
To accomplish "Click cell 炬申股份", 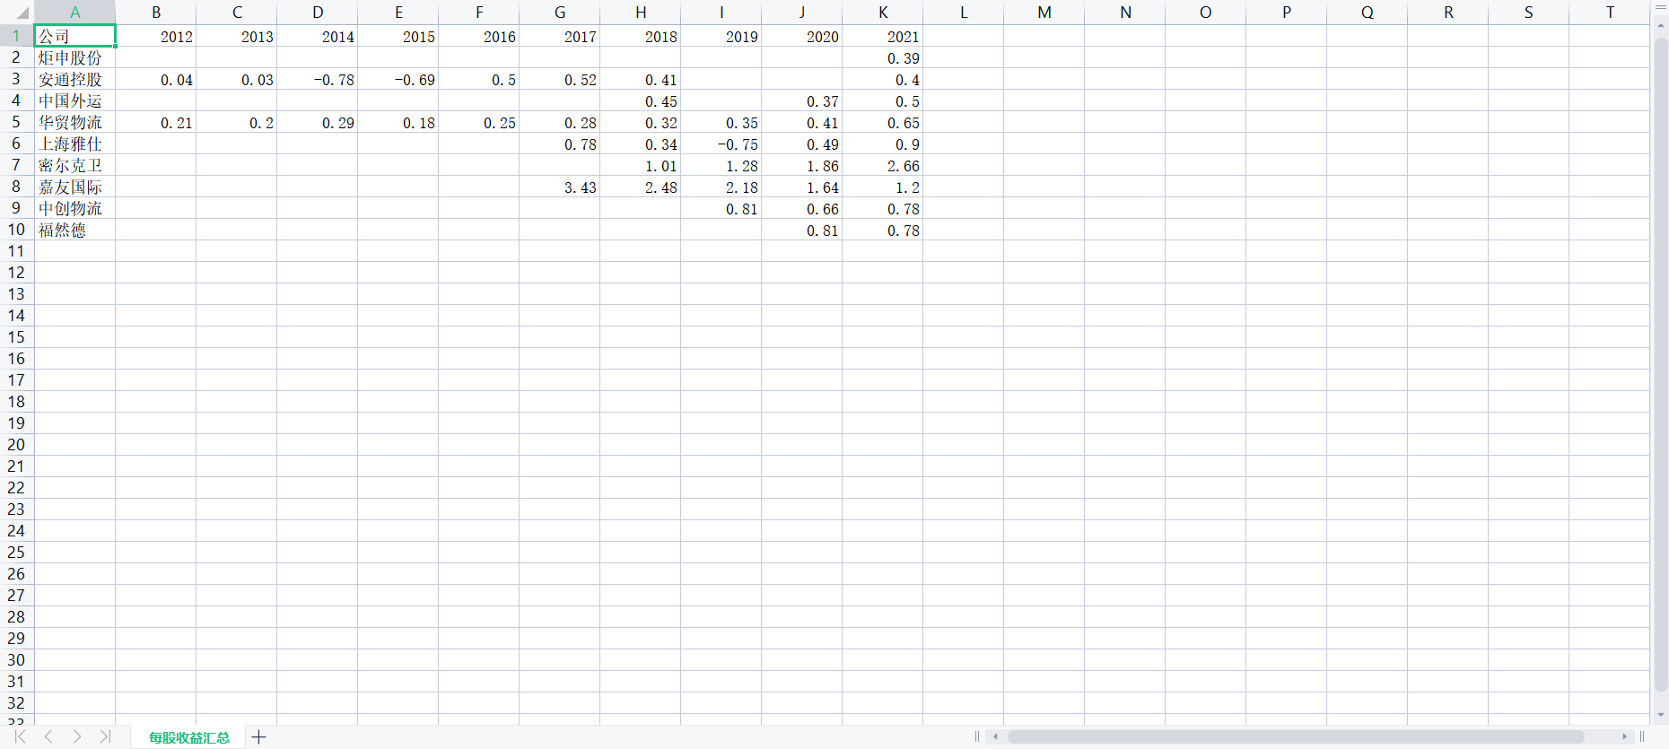I will (x=75, y=57).
